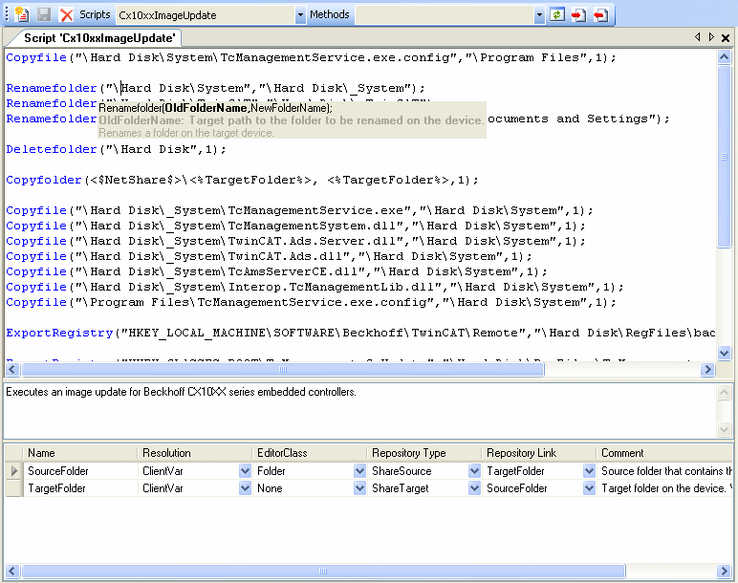The height and width of the screenshot is (583, 738).
Task: Click the script description text field
Action: 360,411
